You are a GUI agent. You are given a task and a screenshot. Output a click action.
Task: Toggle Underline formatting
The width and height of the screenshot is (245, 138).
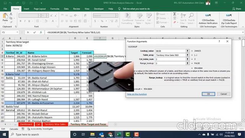(29, 21)
